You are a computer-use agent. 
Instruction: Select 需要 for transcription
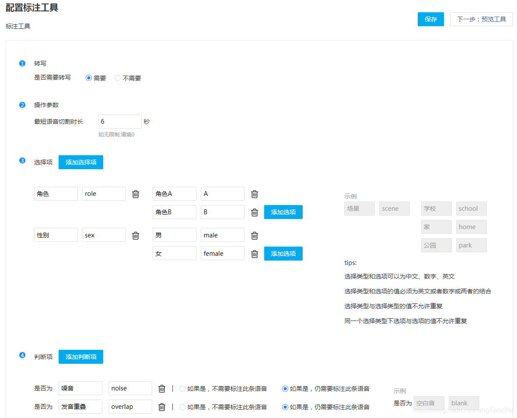[89, 78]
